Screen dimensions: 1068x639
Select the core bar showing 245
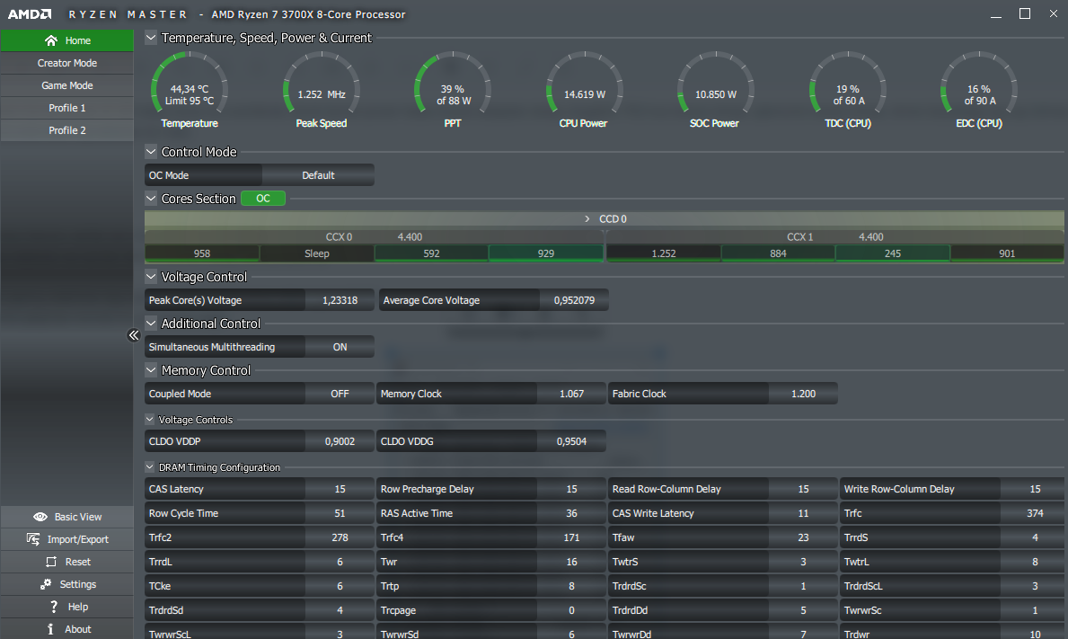coord(892,253)
